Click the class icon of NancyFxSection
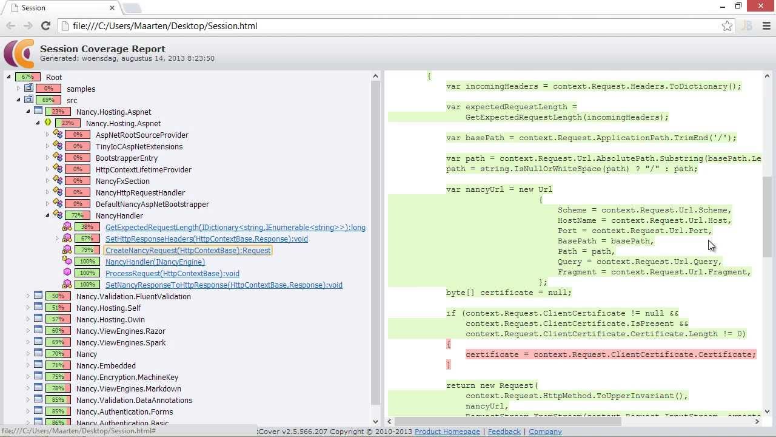Image resolution: width=776 pixels, height=437 pixels. click(x=58, y=181)
